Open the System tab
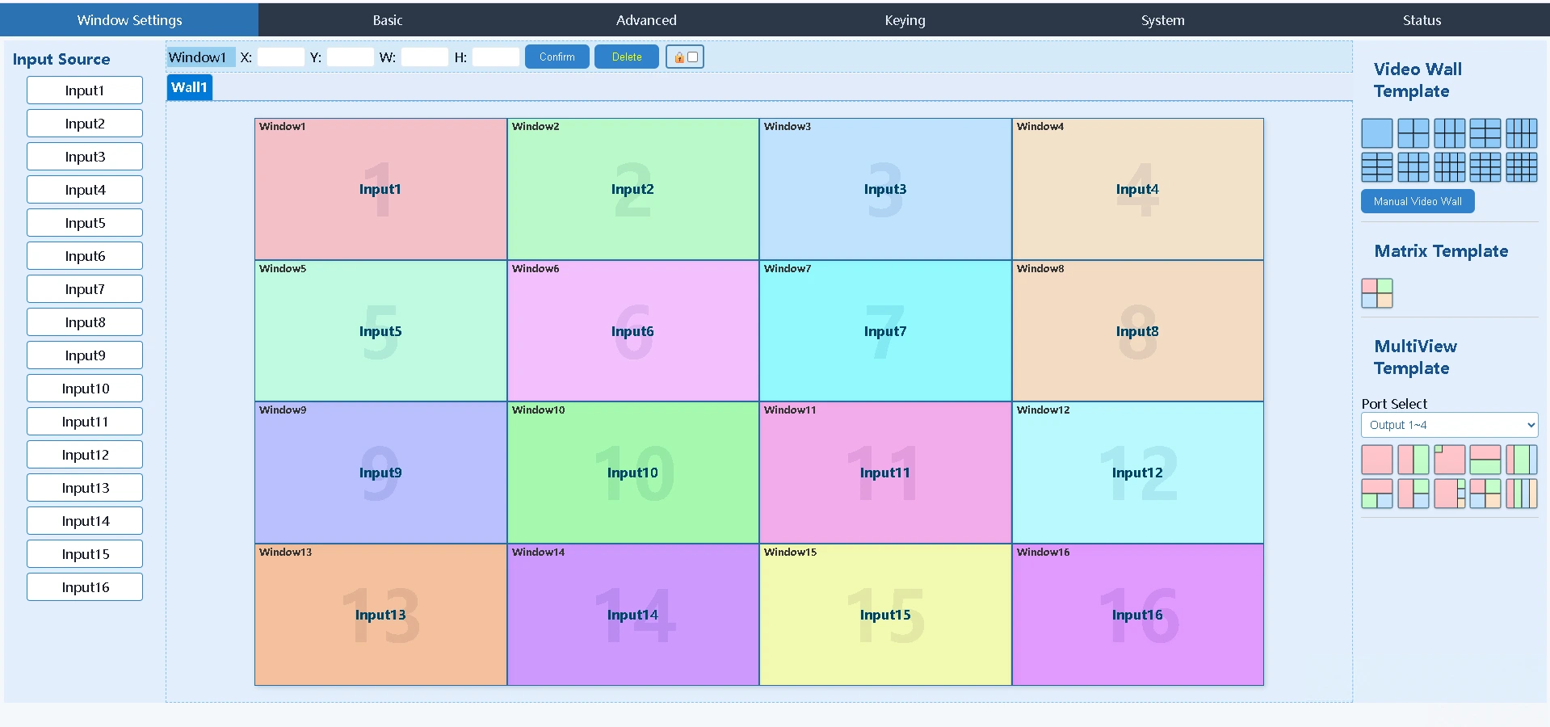The height and width of the screenshot is (727, 1550). (1163, 20)
